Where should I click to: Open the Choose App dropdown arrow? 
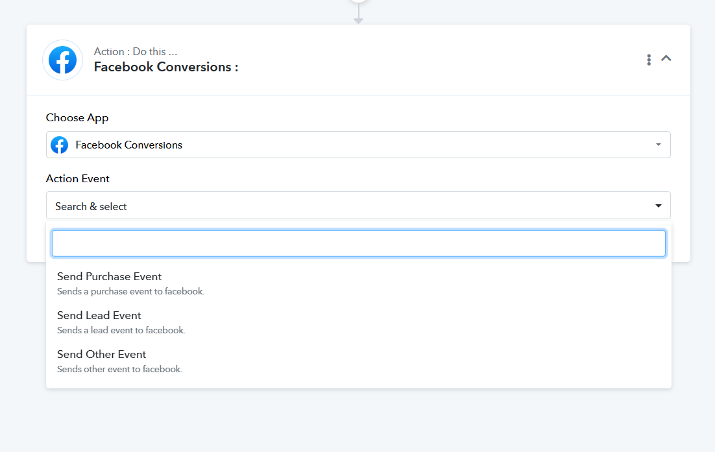[x=658, y=145]
